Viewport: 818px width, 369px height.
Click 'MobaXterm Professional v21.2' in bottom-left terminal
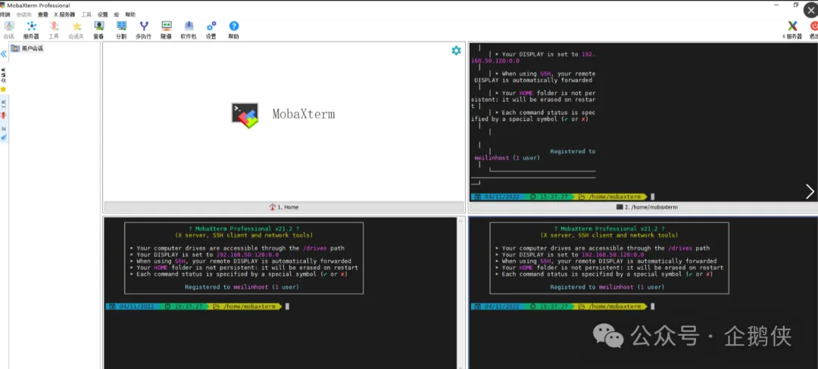(x=244, y=228)
